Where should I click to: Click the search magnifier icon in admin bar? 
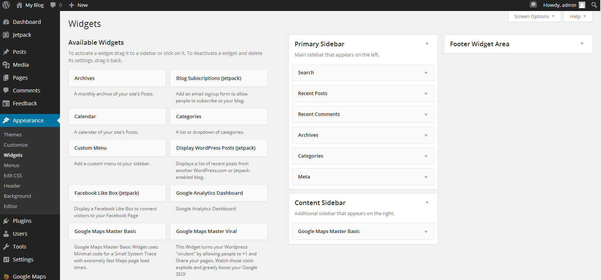click(x=594, y=5)
